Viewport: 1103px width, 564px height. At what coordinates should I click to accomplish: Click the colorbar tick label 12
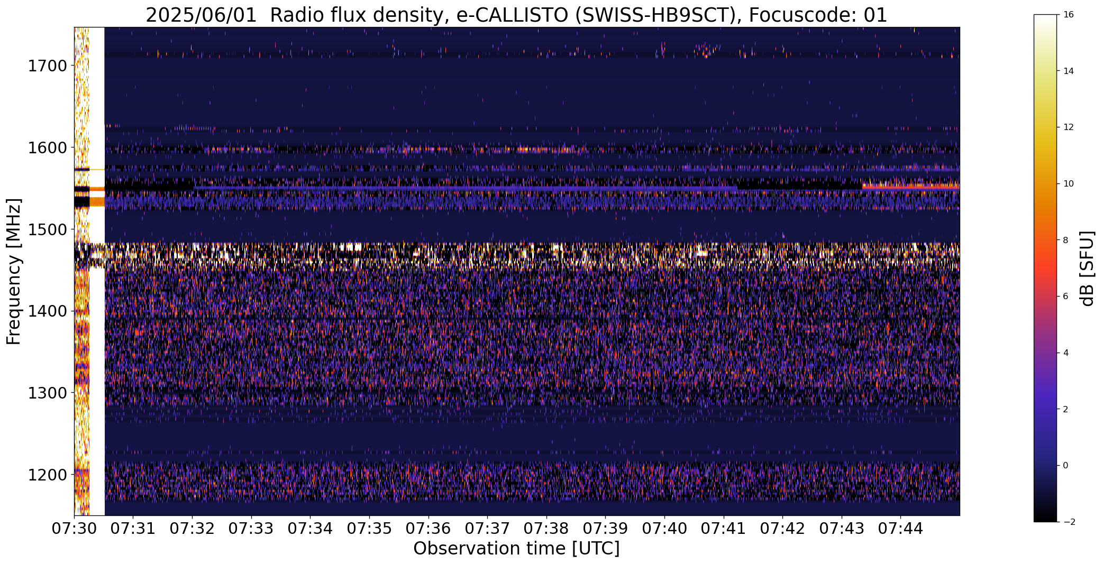point(1068,127)
